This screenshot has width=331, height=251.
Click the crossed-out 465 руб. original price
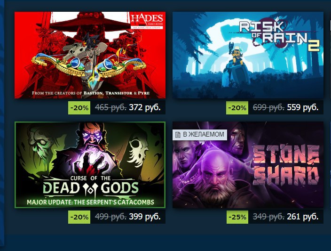point(110,108)
